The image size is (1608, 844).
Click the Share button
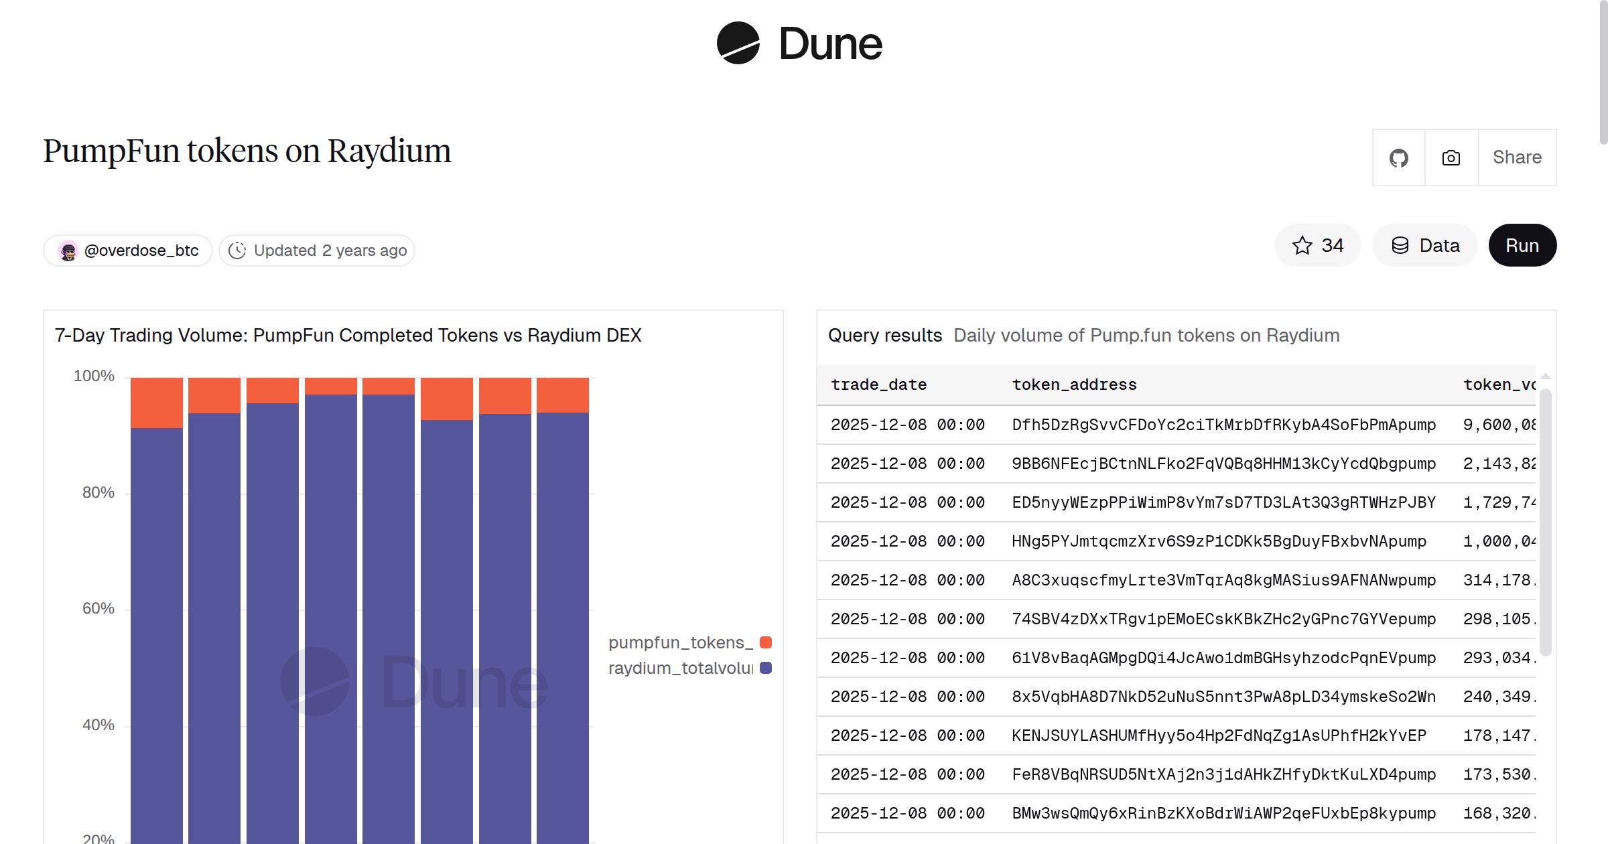1517,157
